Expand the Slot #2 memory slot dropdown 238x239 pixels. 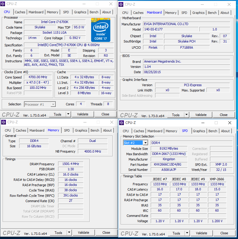pos(146,143)
